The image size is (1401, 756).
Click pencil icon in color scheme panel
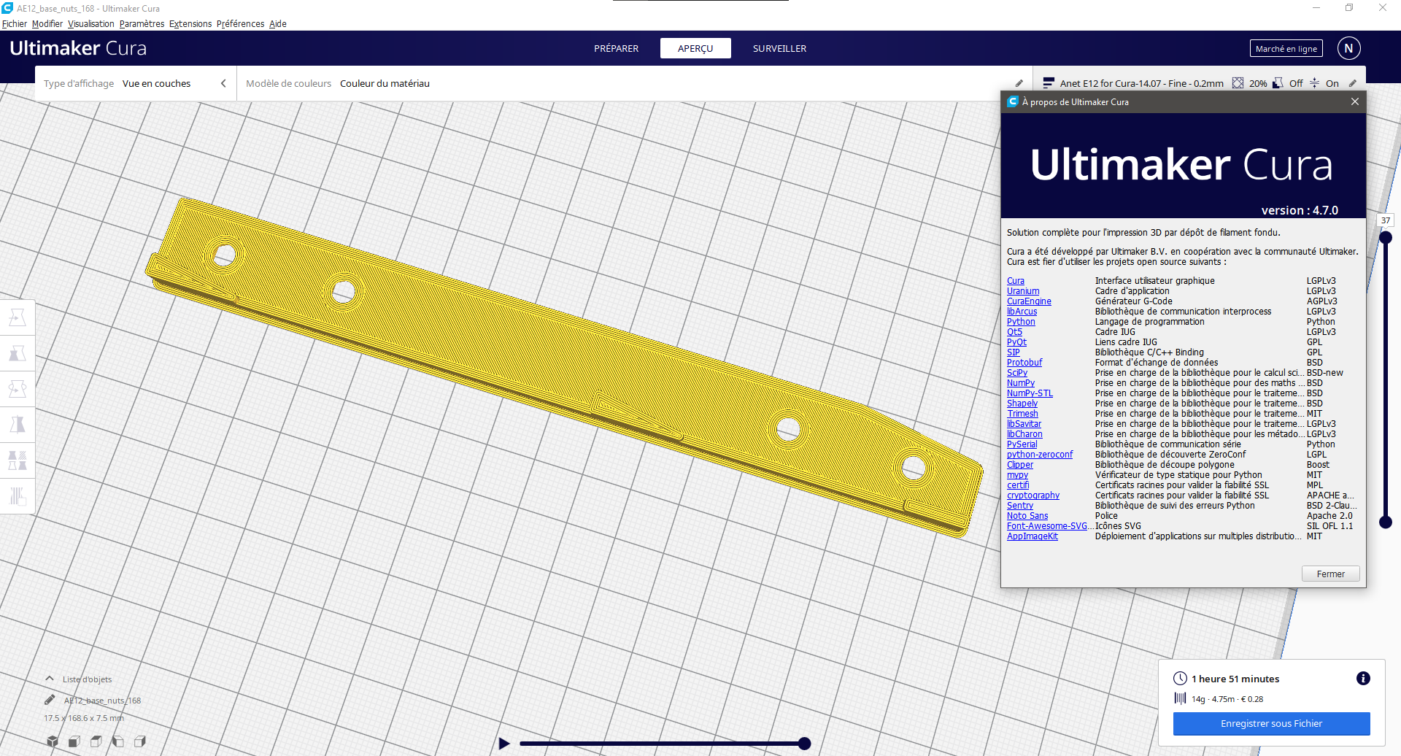[1019, 83]
